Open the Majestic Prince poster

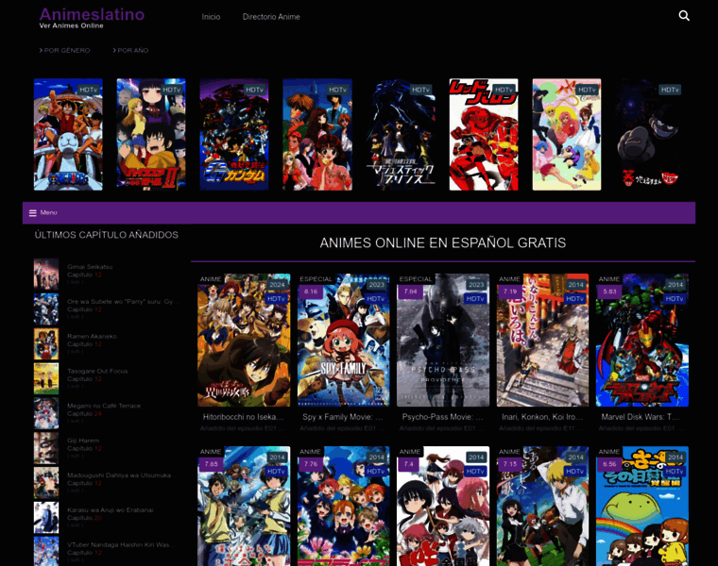tap(401, 134)
